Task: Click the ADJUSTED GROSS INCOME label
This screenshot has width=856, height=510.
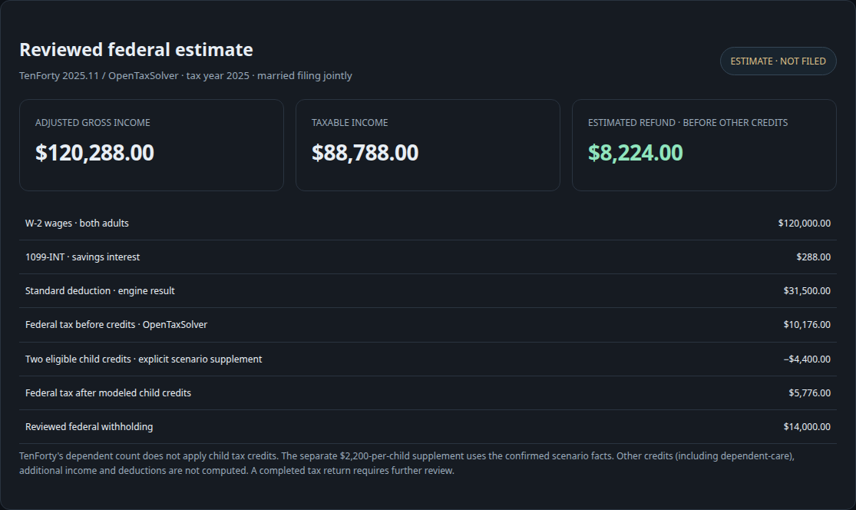Action: [x=93, y=123]
